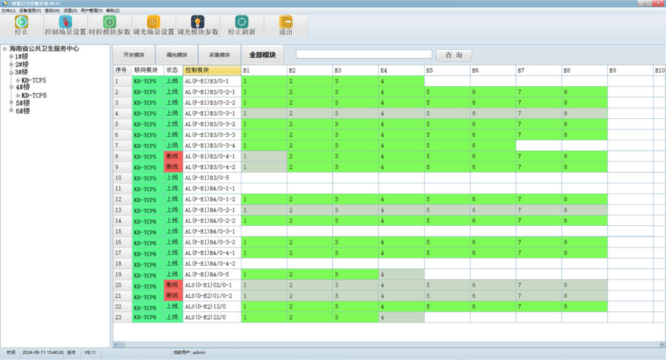666x360 pixels.
Task: Click the 查询 search button
Action: click(453, 55)
